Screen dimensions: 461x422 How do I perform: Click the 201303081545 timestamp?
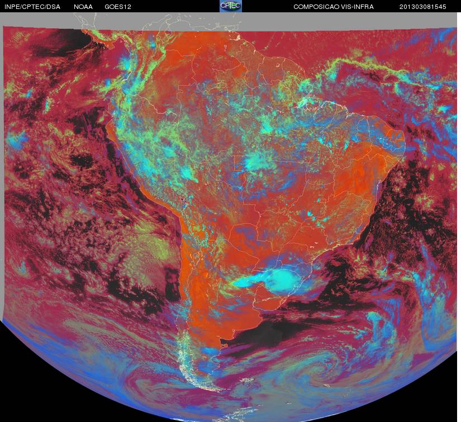423,7
